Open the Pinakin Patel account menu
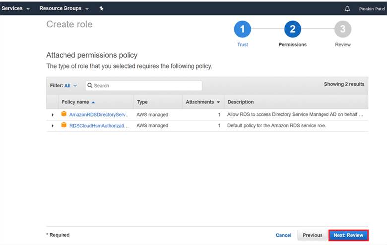This screenshot has height=245, width=387. [372, 9]
